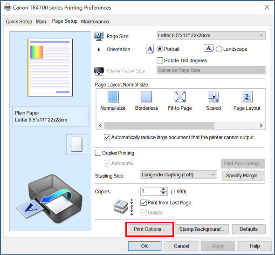The image size is (275, 255).
Task: Select the Normal-size layout icon
Action: (x=113, y=96)
